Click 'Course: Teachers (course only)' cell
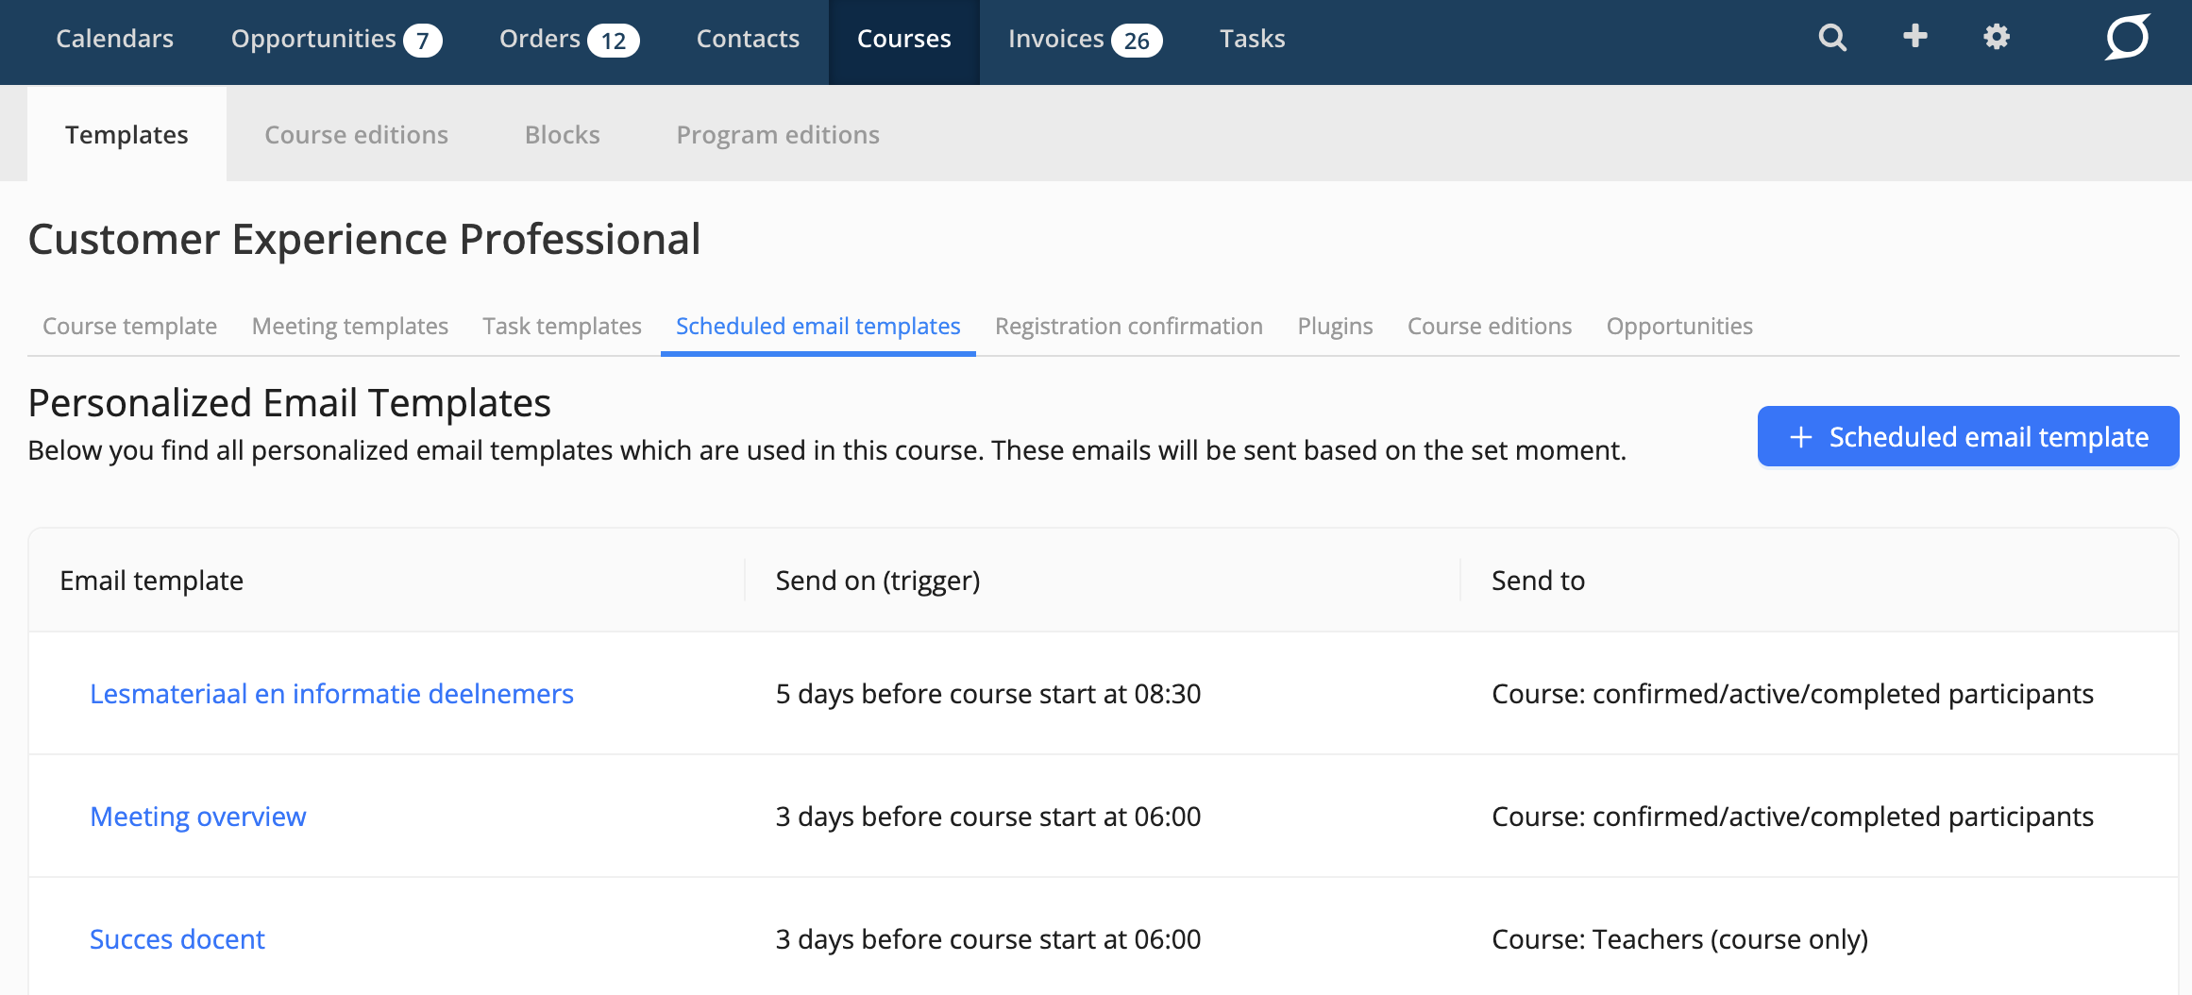The width and height of the screenshot is (2192, 995). (1680, 939)
